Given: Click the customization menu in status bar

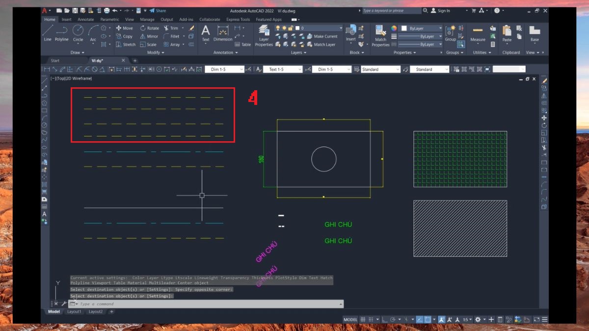Looking at the screenshot, I should [545, 319].
